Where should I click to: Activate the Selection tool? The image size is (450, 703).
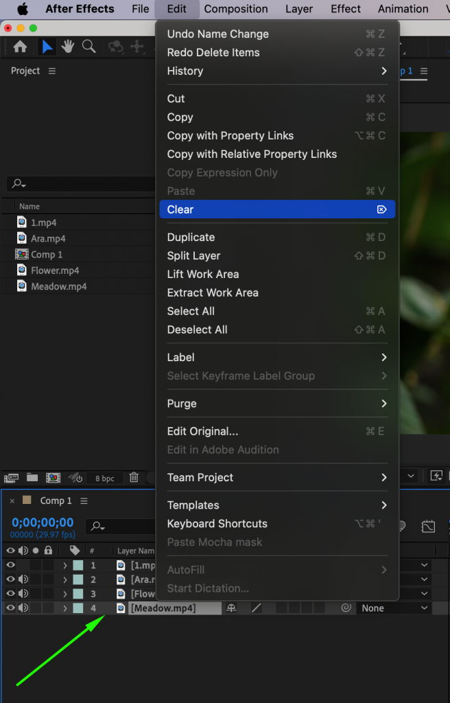click(x=47, y=46)
